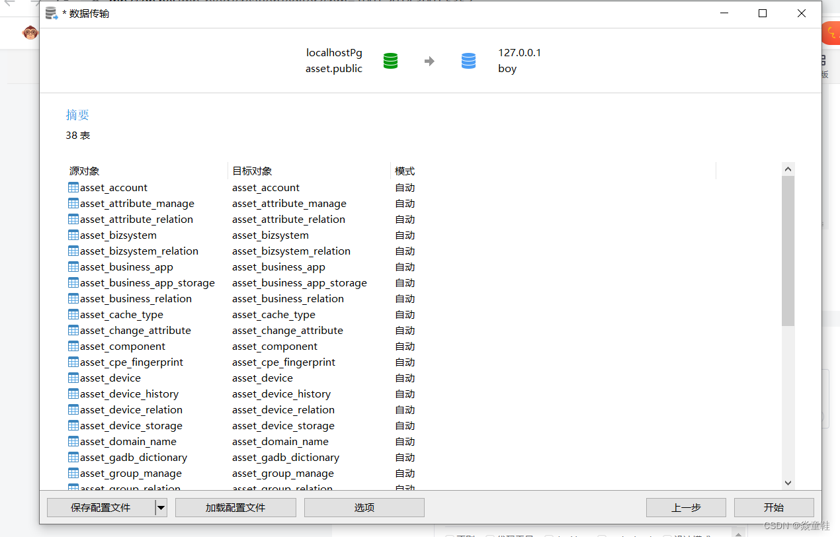Select target object asset_domain_name
The width and height of the screenshot is (840, 537).
(x=280, y=442)
